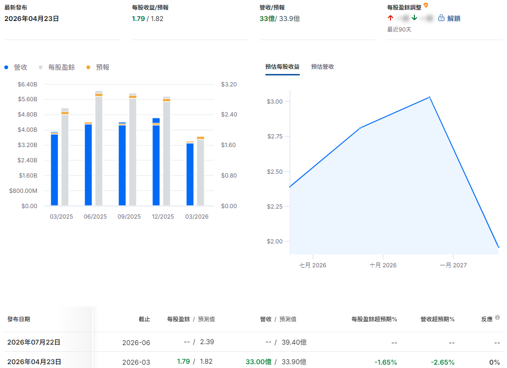The height and width of the screenshot is (368, 507).
Task: Click the red upward revision arrow
Action: 391,18
